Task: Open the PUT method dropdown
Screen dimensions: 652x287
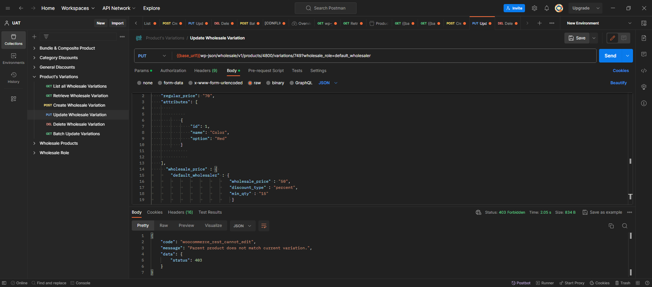Action: coord(152,56)
